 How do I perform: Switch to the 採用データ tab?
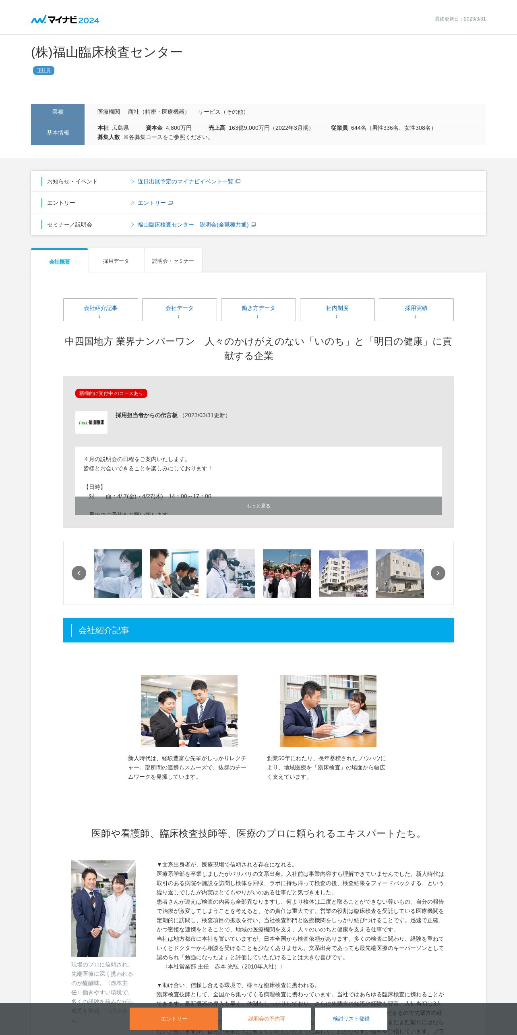click(x=116, y=261)
